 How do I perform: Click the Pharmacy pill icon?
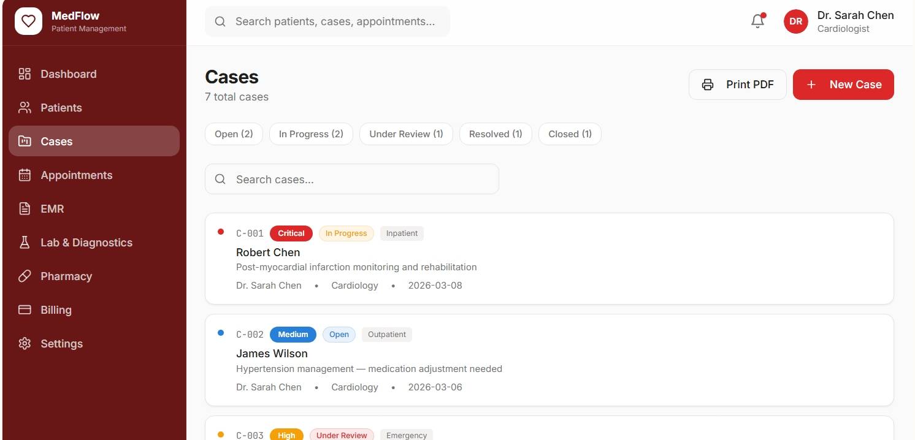coord(25,276)
